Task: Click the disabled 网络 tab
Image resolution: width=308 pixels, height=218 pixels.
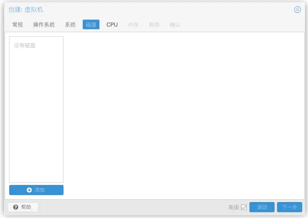Action: point(154,25)
